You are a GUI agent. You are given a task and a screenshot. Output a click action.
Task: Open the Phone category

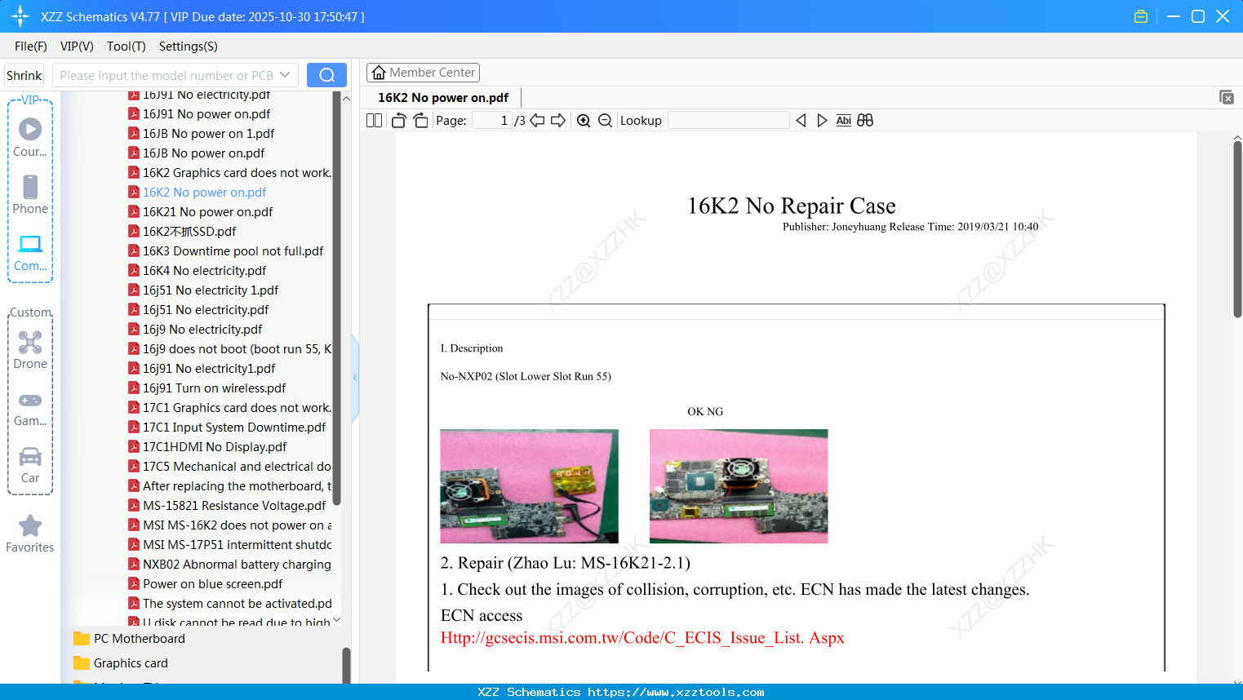(30, 195)
